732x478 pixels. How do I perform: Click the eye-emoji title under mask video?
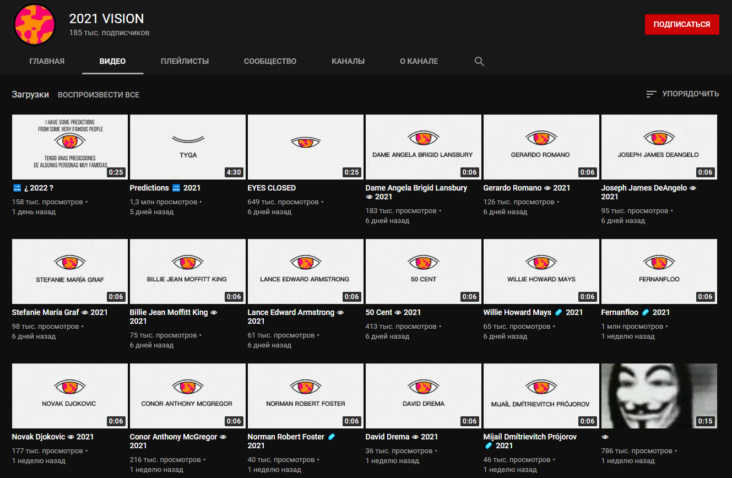[605, 437]
